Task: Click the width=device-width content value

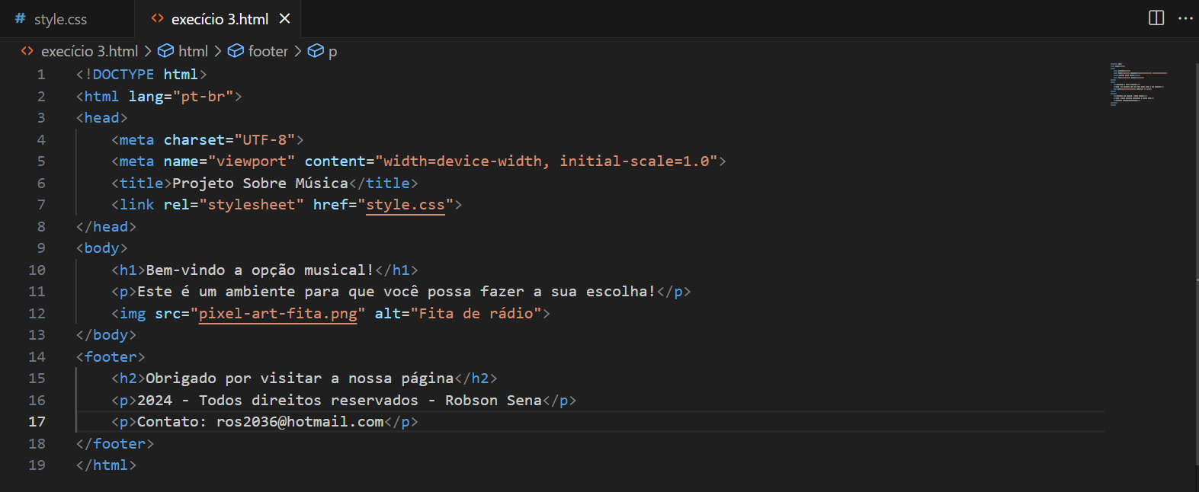Action: pyautogui.click(x=462, y=161)
